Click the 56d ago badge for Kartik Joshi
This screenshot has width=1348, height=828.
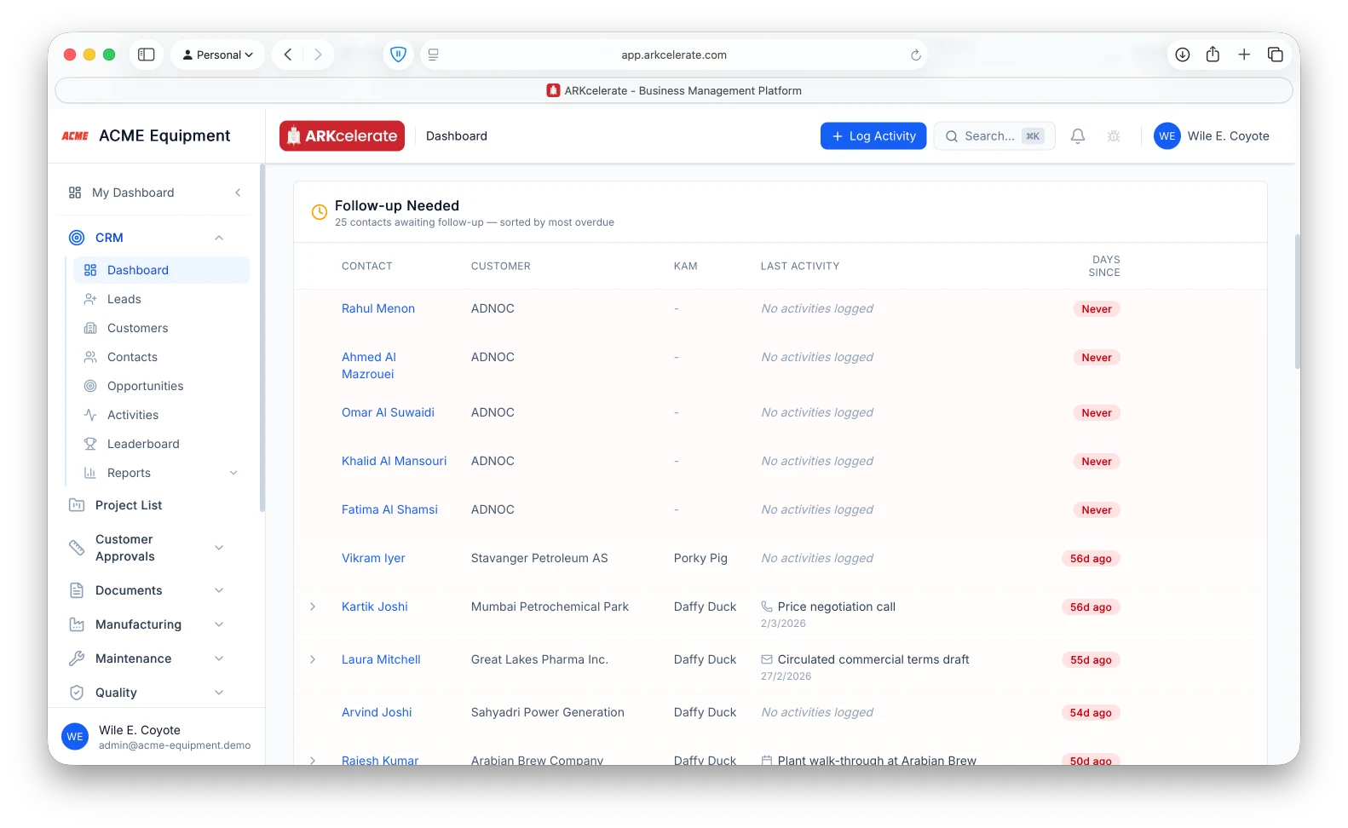(1091, 607)
